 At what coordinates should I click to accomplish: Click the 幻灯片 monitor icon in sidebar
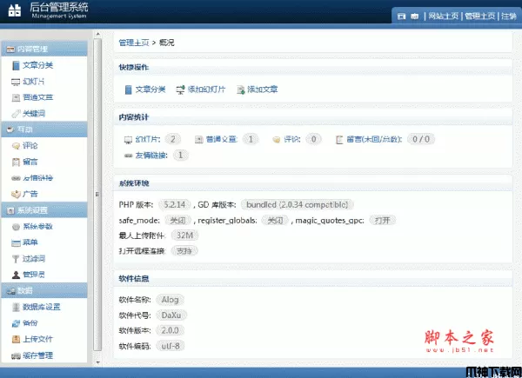pos(16,82)
